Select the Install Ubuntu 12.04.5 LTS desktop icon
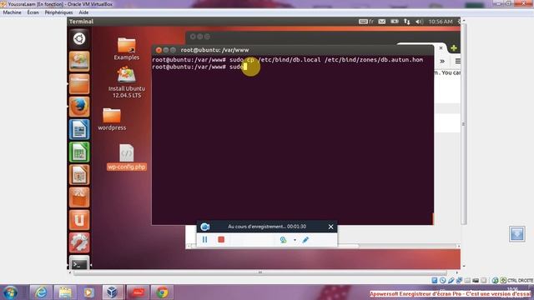This screenshot has height=300, width=534. pos(126,82)
